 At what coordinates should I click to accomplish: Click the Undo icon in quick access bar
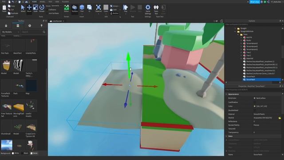(13, 2)
